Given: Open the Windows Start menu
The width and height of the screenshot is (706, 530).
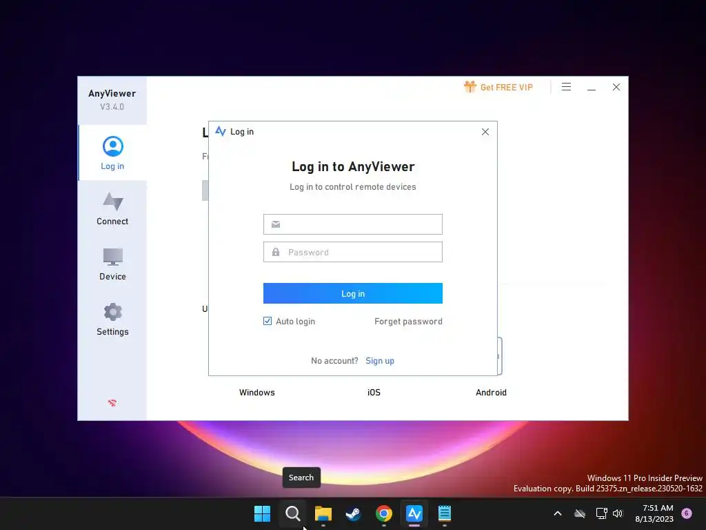Looking at the screenshot, I should coord(262,513).
